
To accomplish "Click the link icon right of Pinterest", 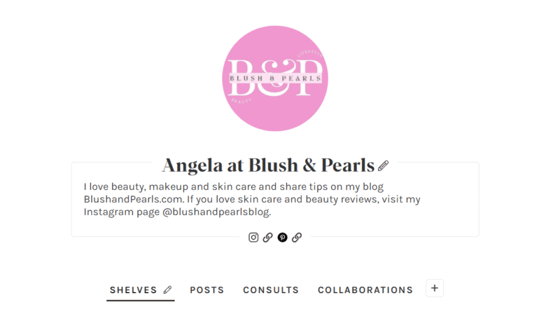I will click(x=297, y=238).
